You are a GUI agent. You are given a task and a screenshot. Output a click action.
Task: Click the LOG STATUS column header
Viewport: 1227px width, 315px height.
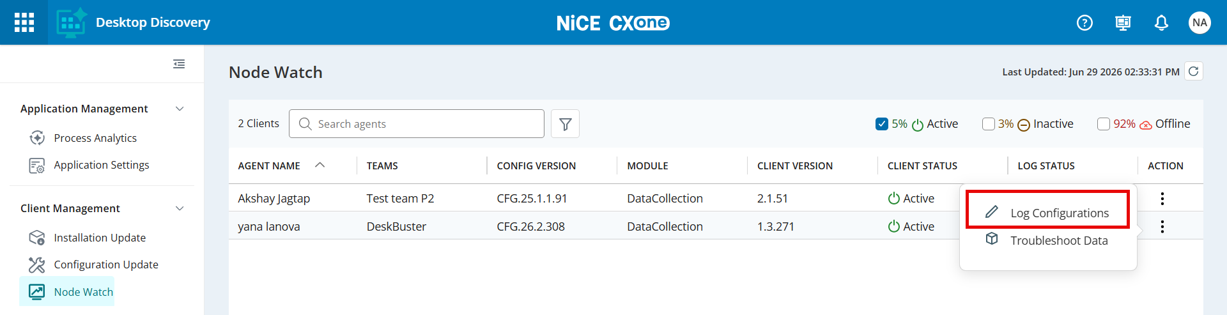[x=1046, y=165]
